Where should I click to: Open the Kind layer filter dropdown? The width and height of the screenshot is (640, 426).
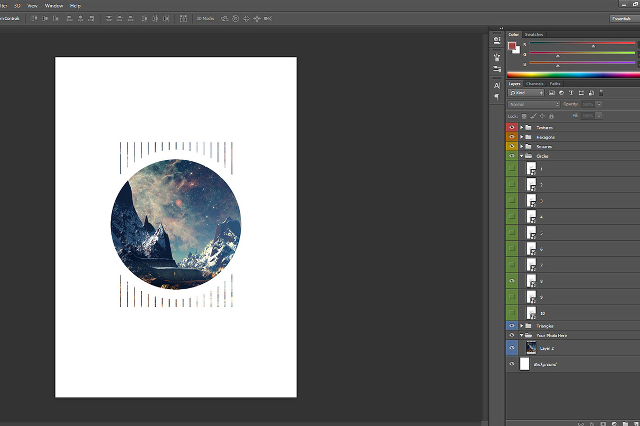tap(526, 93)
